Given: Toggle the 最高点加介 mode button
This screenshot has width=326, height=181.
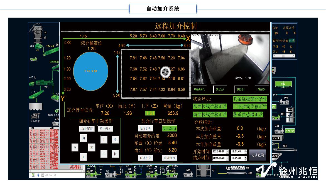Looking at the screenshot, I should click(170, 129).
